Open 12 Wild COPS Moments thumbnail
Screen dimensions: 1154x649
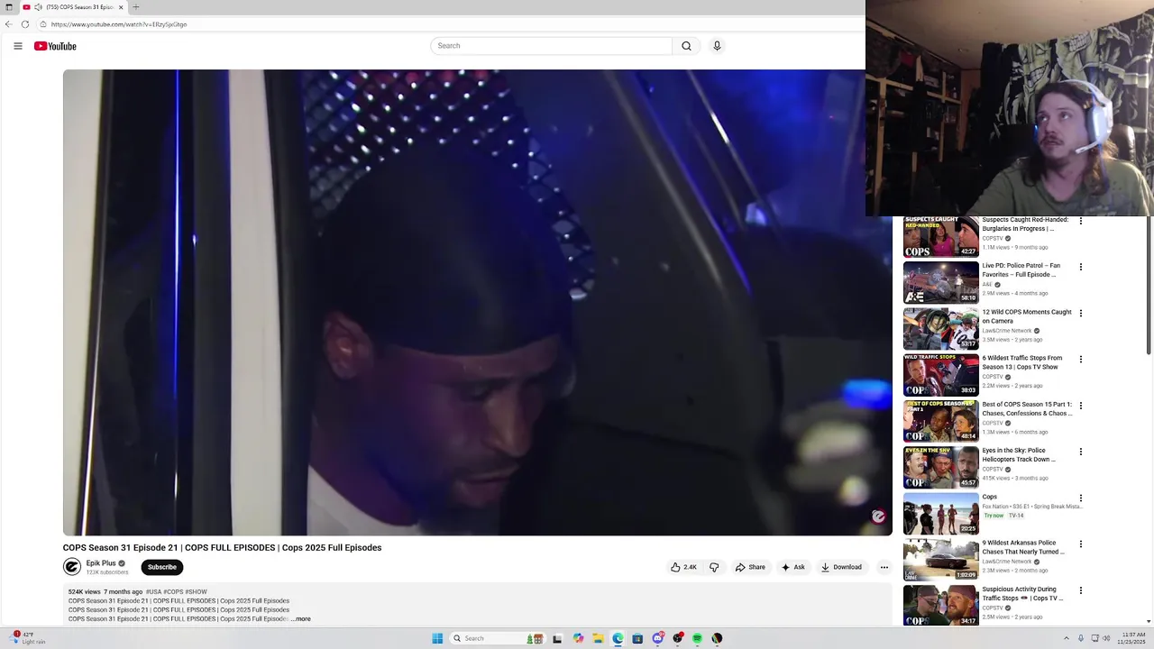(x=940, y=329)
